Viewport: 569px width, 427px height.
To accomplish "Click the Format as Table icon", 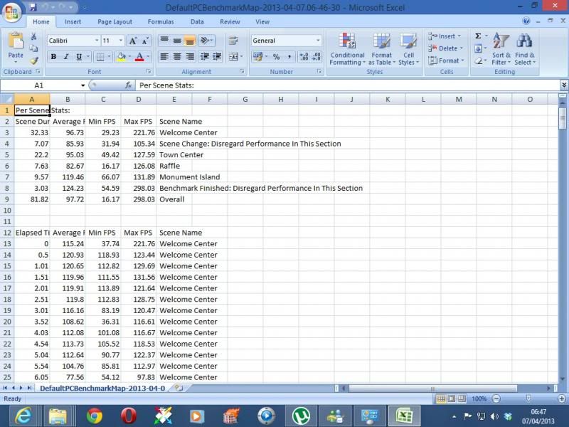I will [x=381, y=49].
